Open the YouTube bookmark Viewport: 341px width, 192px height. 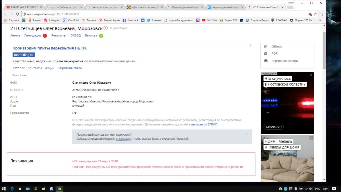tap(209, 20)
